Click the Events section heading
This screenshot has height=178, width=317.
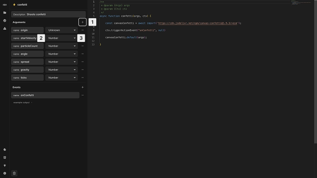(x=16, y=87)
